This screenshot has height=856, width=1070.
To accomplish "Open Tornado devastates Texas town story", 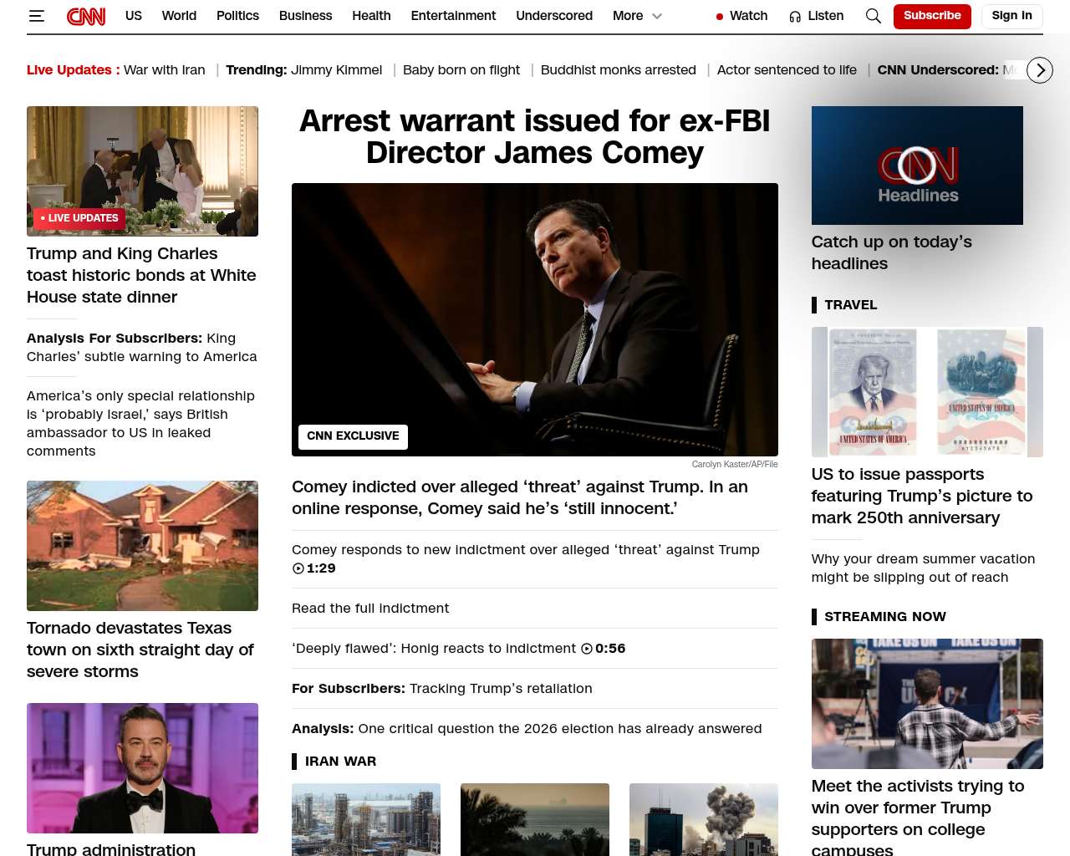I will tap(140, 650).
